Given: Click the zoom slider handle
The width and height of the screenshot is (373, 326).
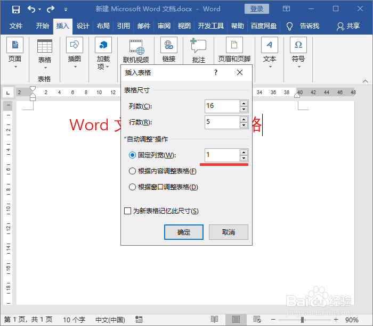Looking at the screenshot, I should 302,320.
